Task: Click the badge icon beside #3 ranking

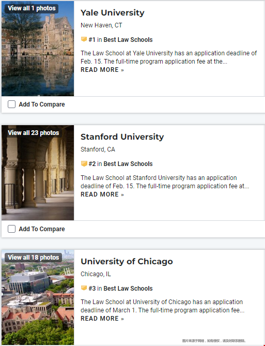Action: 84,288
